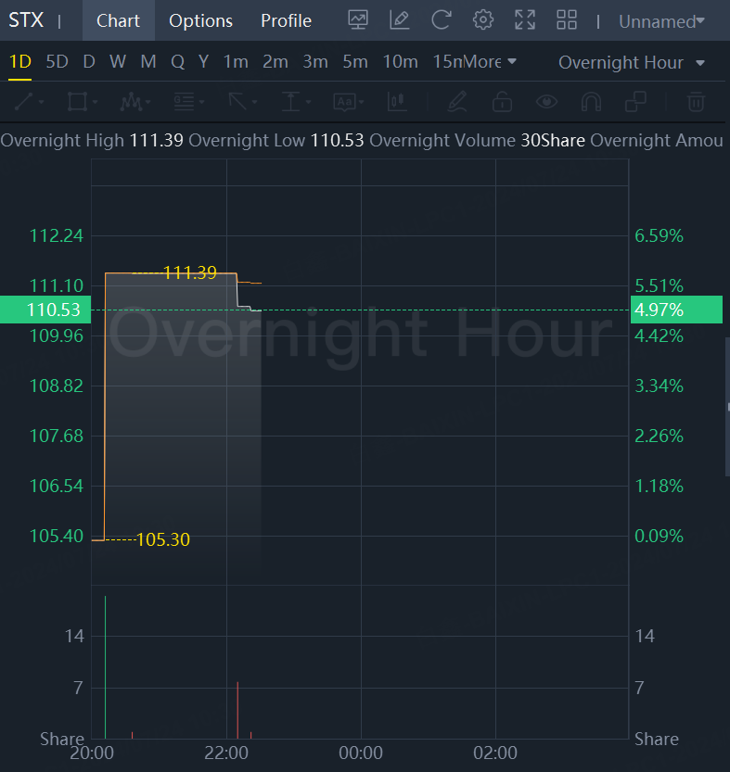The width and height of the screenshot is (730, 772).
Task: Click the candlestick indicator icon
Action: click(397, 102)
